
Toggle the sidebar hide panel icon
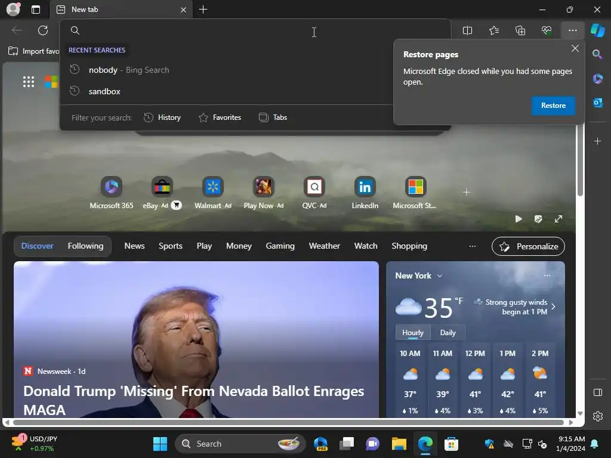(597, 392)
